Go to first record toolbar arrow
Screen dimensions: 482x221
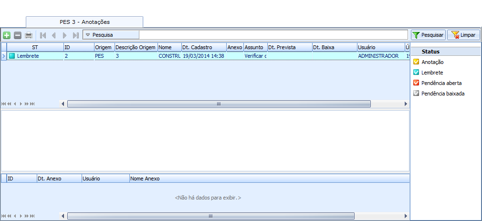(43, 35)
